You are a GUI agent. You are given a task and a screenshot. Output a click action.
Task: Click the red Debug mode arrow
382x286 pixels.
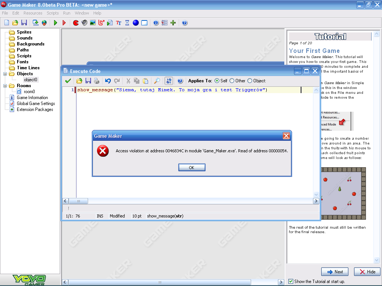click(x=64, y=23)
